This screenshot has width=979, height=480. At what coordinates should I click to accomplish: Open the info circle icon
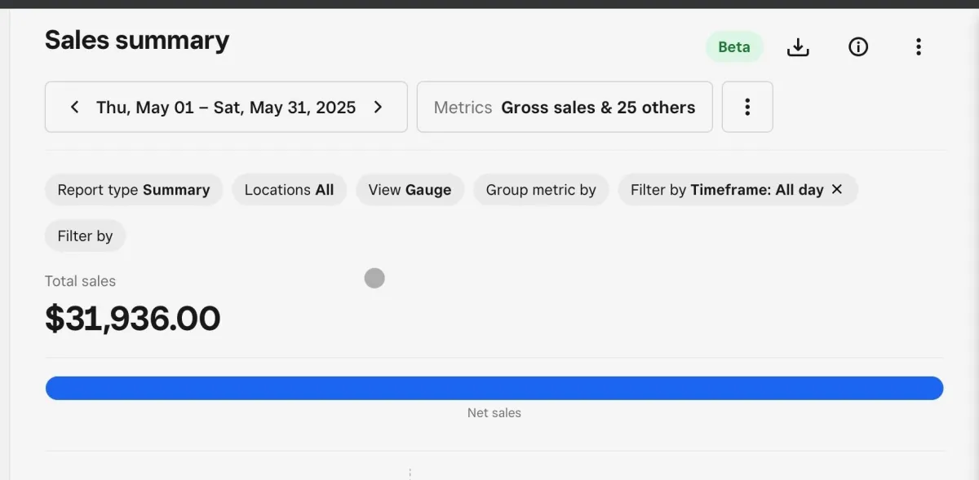[858, 47]
